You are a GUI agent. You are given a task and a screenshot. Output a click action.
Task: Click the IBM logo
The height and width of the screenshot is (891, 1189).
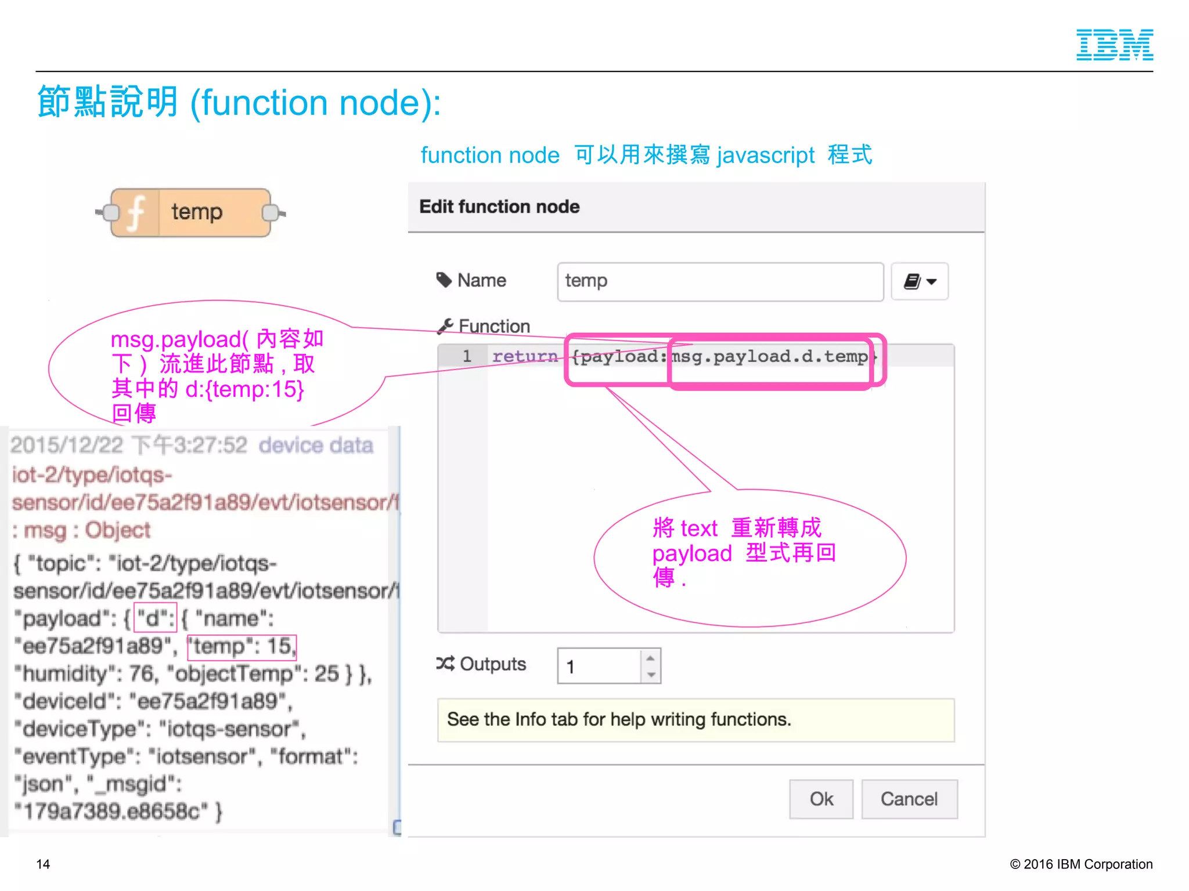click(x=1115, y=45)
